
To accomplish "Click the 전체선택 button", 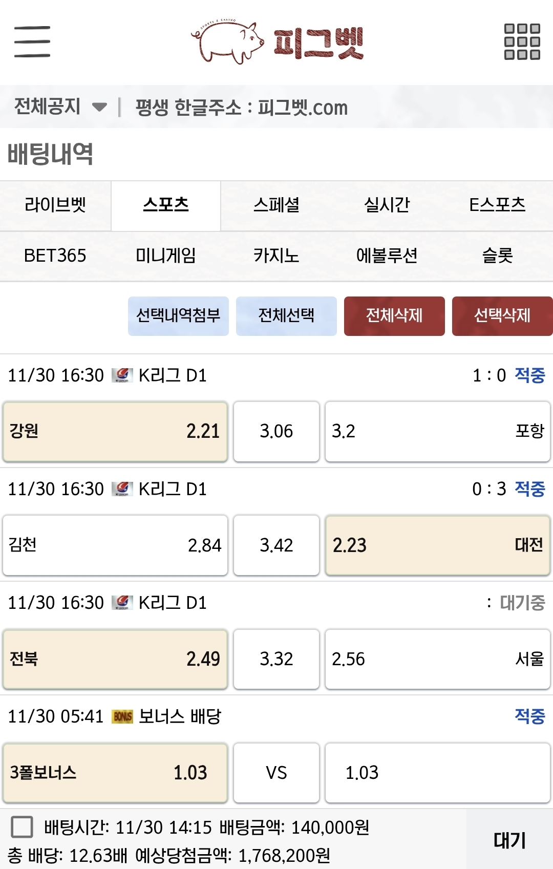I will coord(286,316).
